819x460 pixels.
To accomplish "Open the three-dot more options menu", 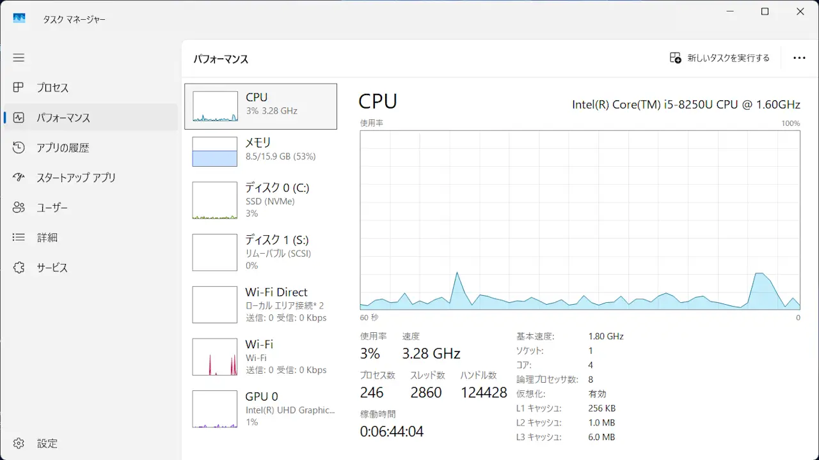I will pyautogui.click(x=799, y=58).
